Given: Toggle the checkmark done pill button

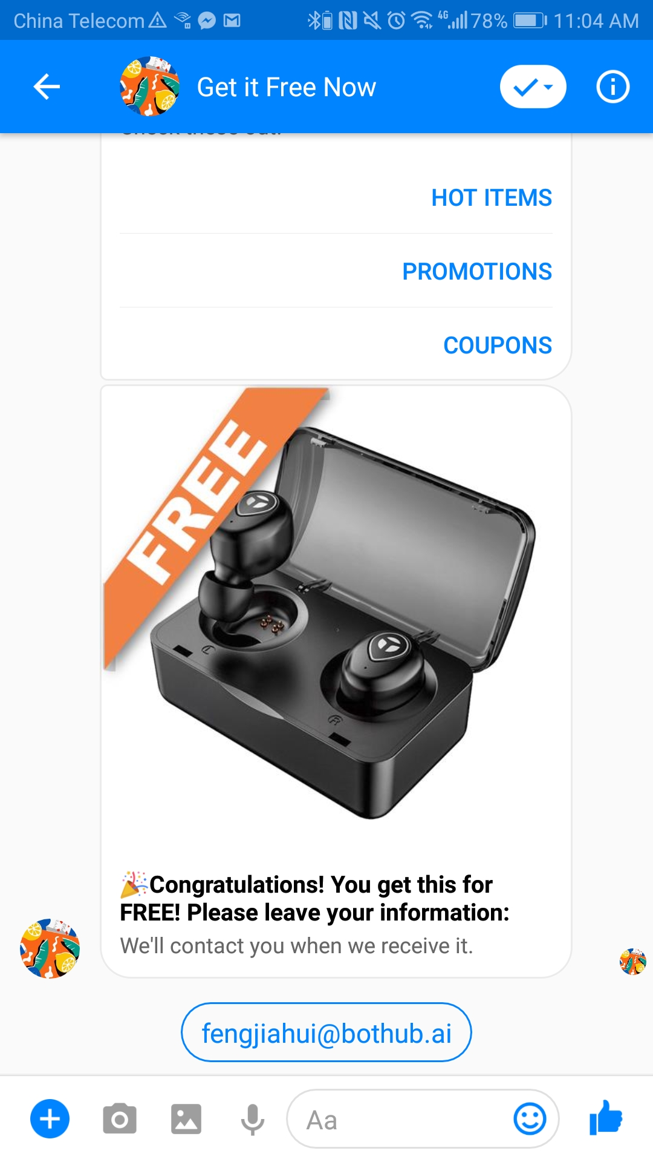Looking at the screenshot, I should [x=533, y=87].
